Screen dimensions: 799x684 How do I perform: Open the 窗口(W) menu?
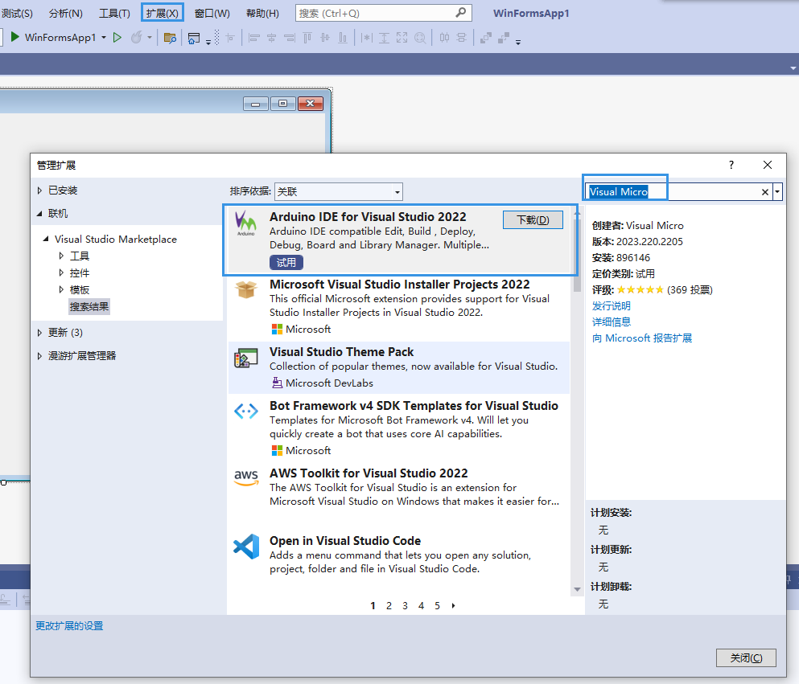tap(212, 13)
